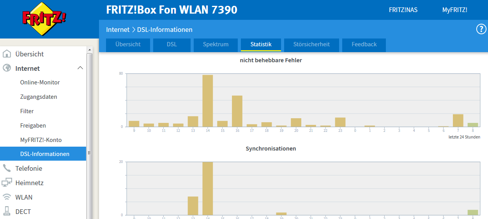Click the DECT handset icon

(7, 211)
